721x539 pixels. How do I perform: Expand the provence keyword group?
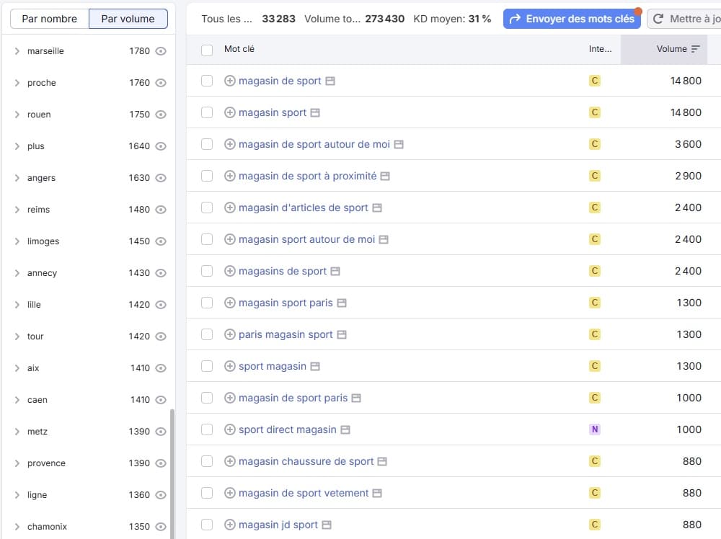coord(17,463)
